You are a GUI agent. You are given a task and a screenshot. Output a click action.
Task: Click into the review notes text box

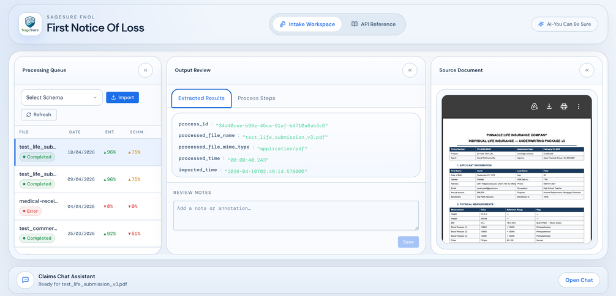pyautogui.click(x=296, y=215)
